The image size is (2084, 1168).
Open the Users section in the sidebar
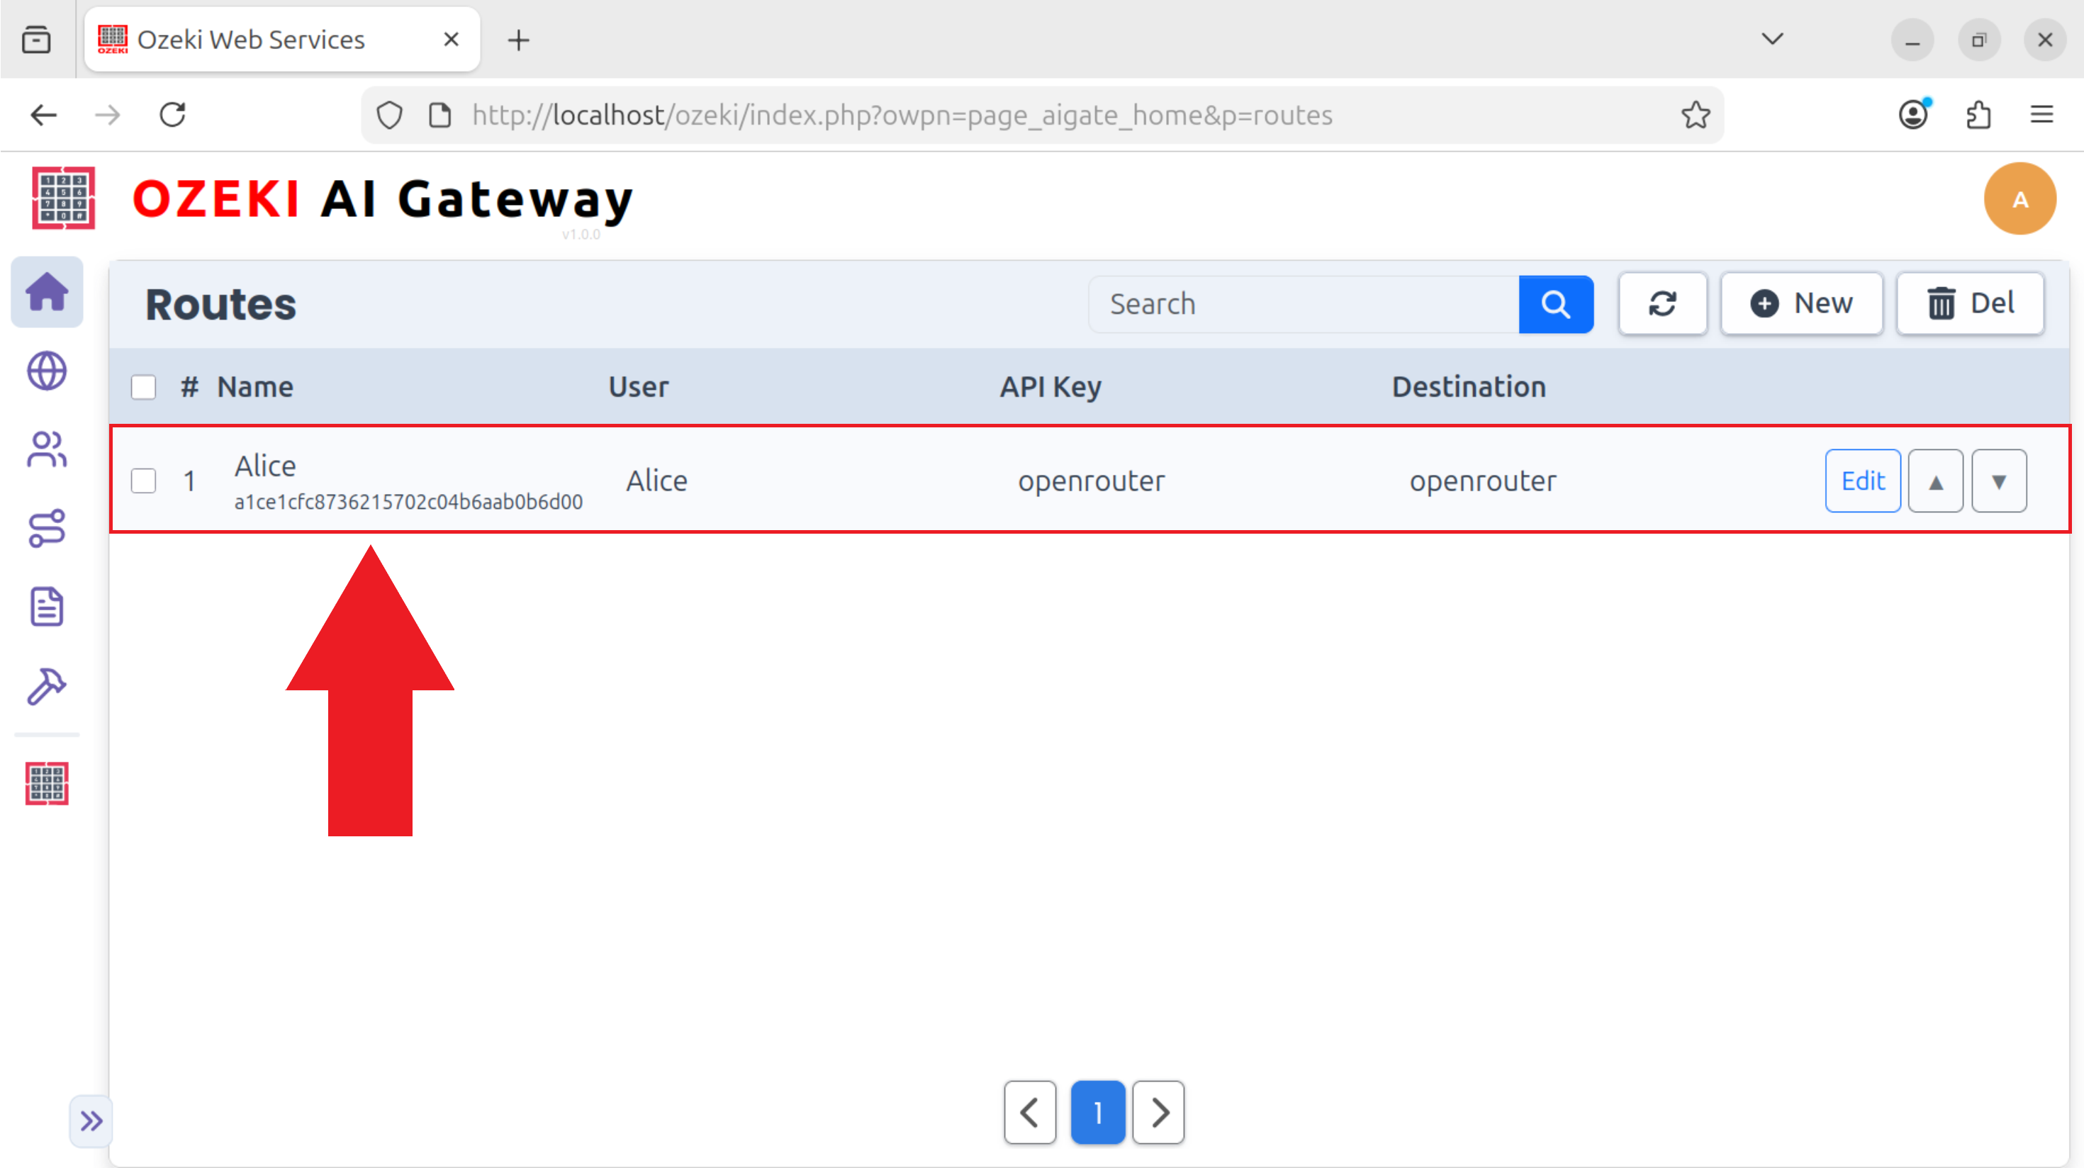pos(46,450)
